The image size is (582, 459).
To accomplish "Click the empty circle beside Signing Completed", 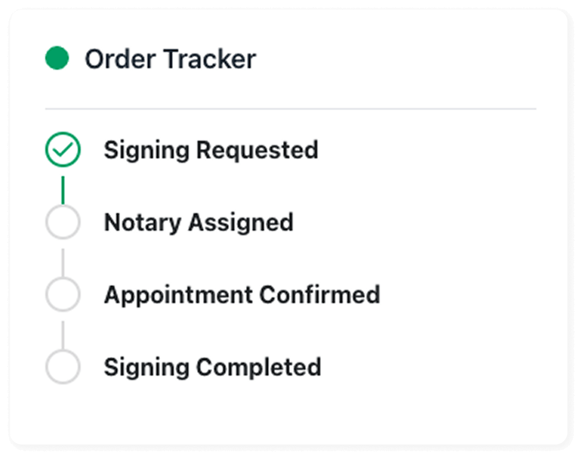I will pos(62,367).
